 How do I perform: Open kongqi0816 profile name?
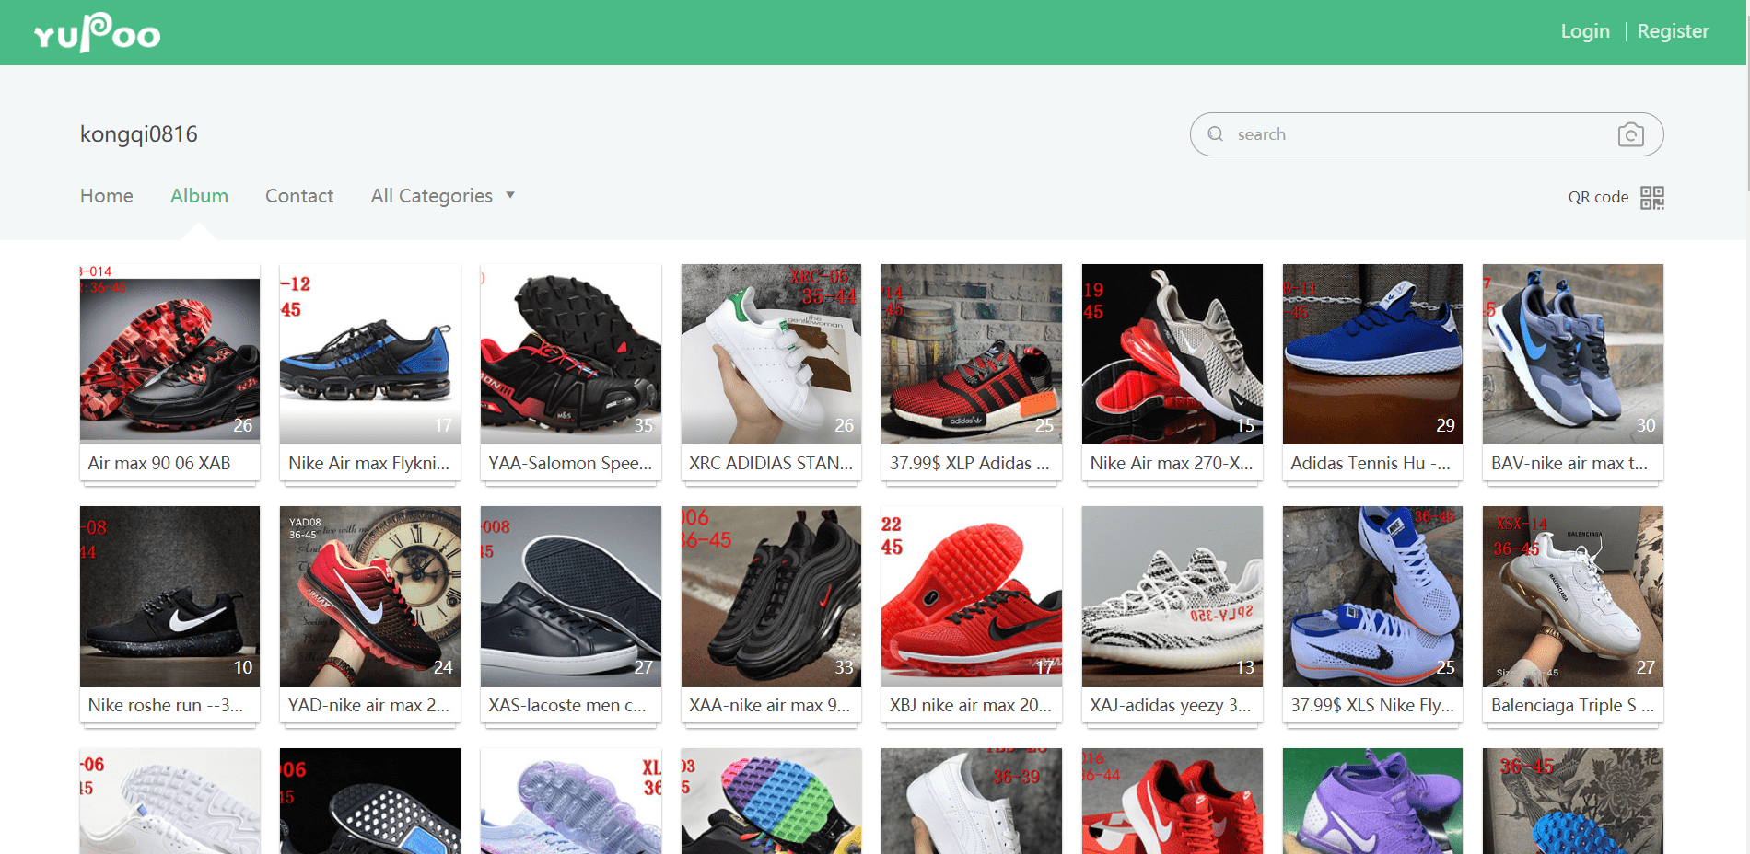coord(139,134)
